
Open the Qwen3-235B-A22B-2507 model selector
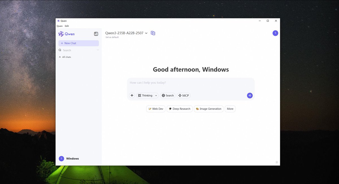(126, 33)
